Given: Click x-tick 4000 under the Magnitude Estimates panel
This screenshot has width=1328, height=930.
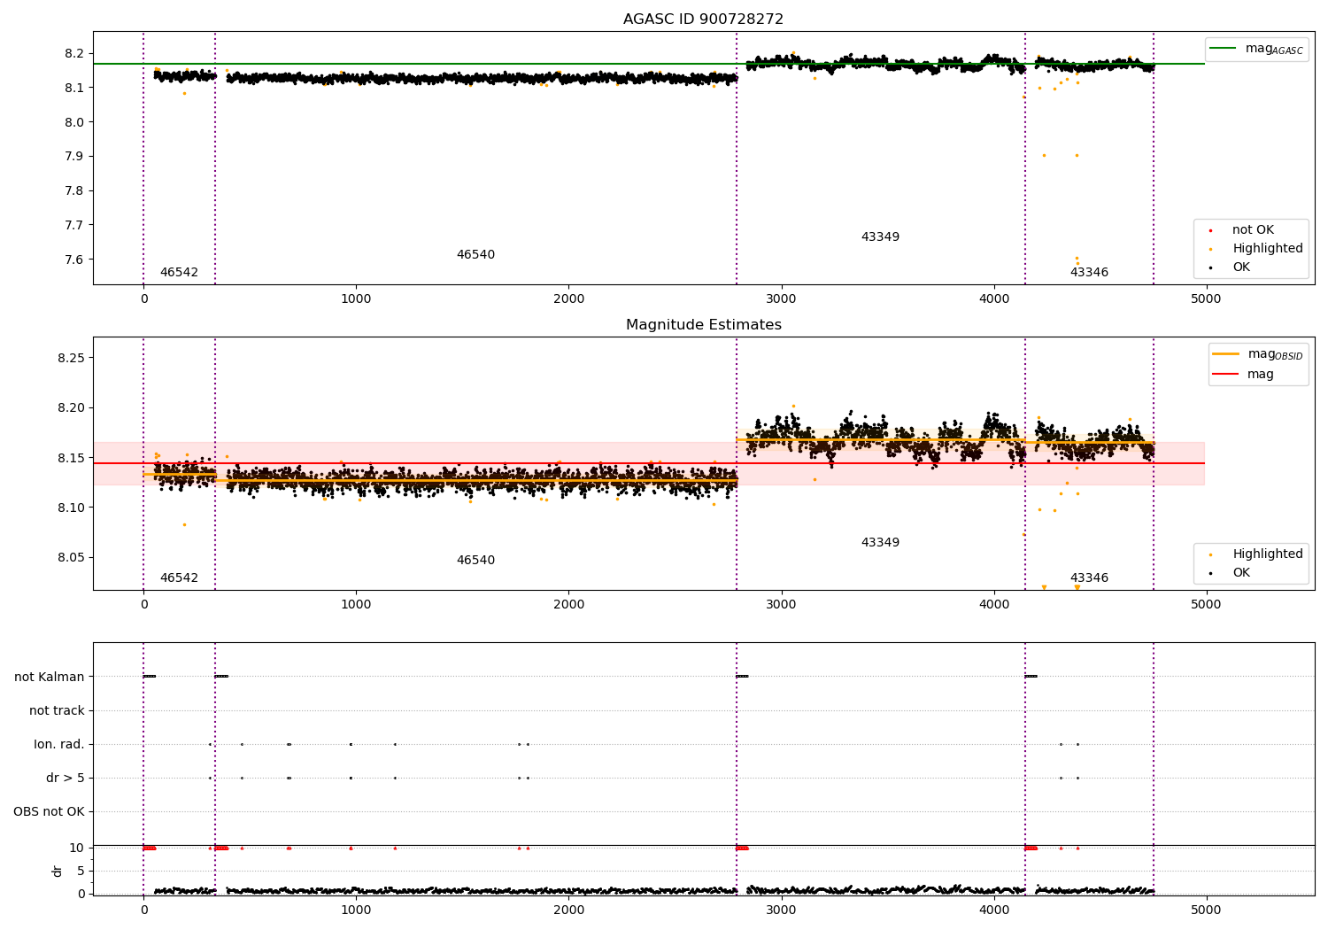Looking at the screenshot, I should click(993, 605).
